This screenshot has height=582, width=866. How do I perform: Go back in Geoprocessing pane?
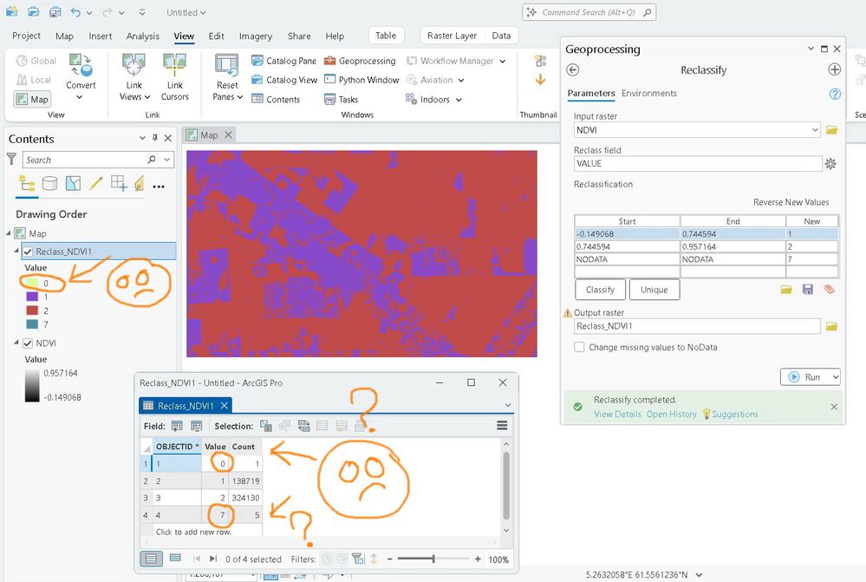click(572, 70)
